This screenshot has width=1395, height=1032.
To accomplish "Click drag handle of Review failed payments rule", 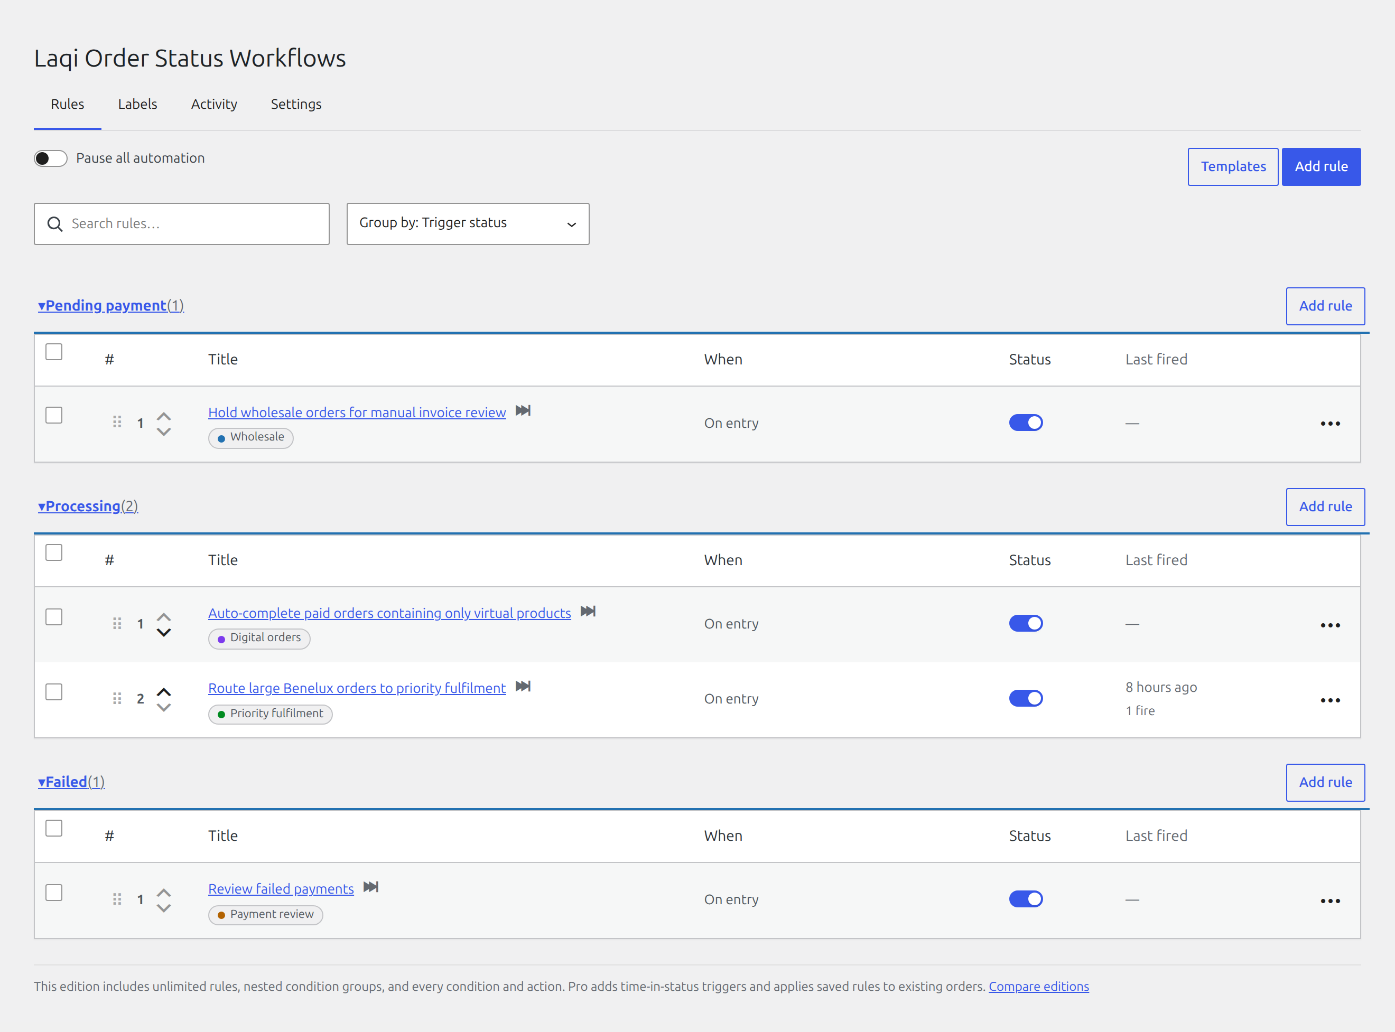I will pyautogui.click(x=117, y=899).
